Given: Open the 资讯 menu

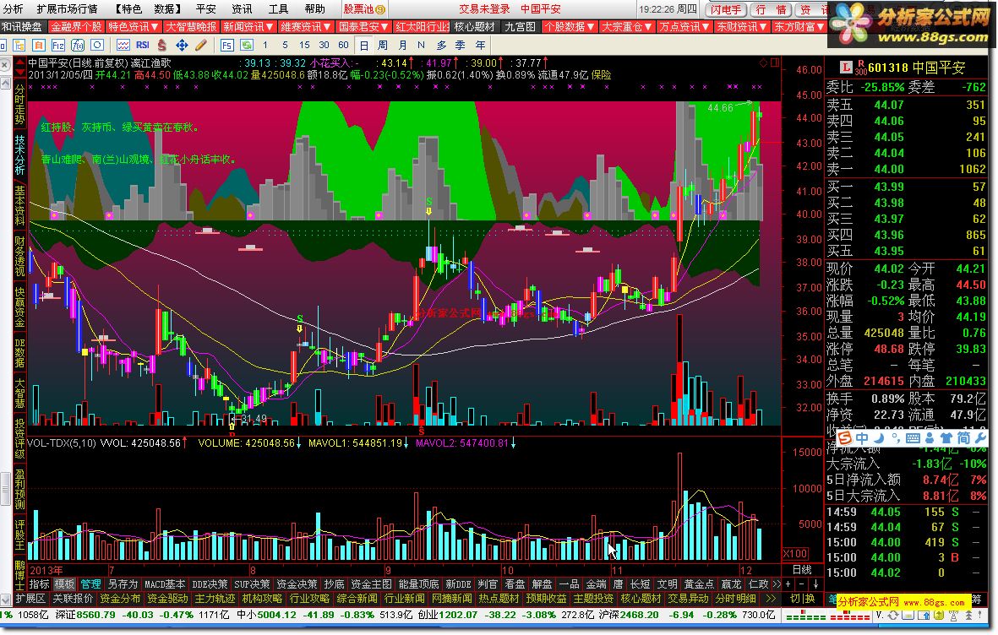Looking at the screenshot, I should [x=242, y=9].
